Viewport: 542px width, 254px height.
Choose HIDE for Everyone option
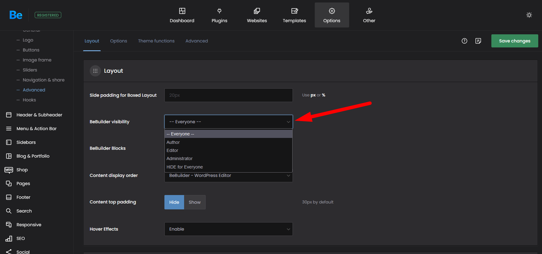pyautogui.click(x=228, y=167)
